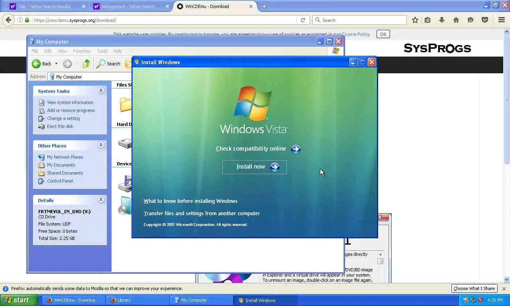The image size is (510, 306).
Task: Click View system information
Action: point(70,102)
